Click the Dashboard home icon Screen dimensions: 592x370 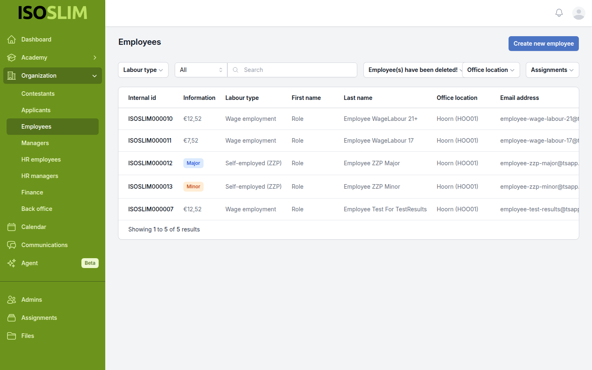pos(12,39)
